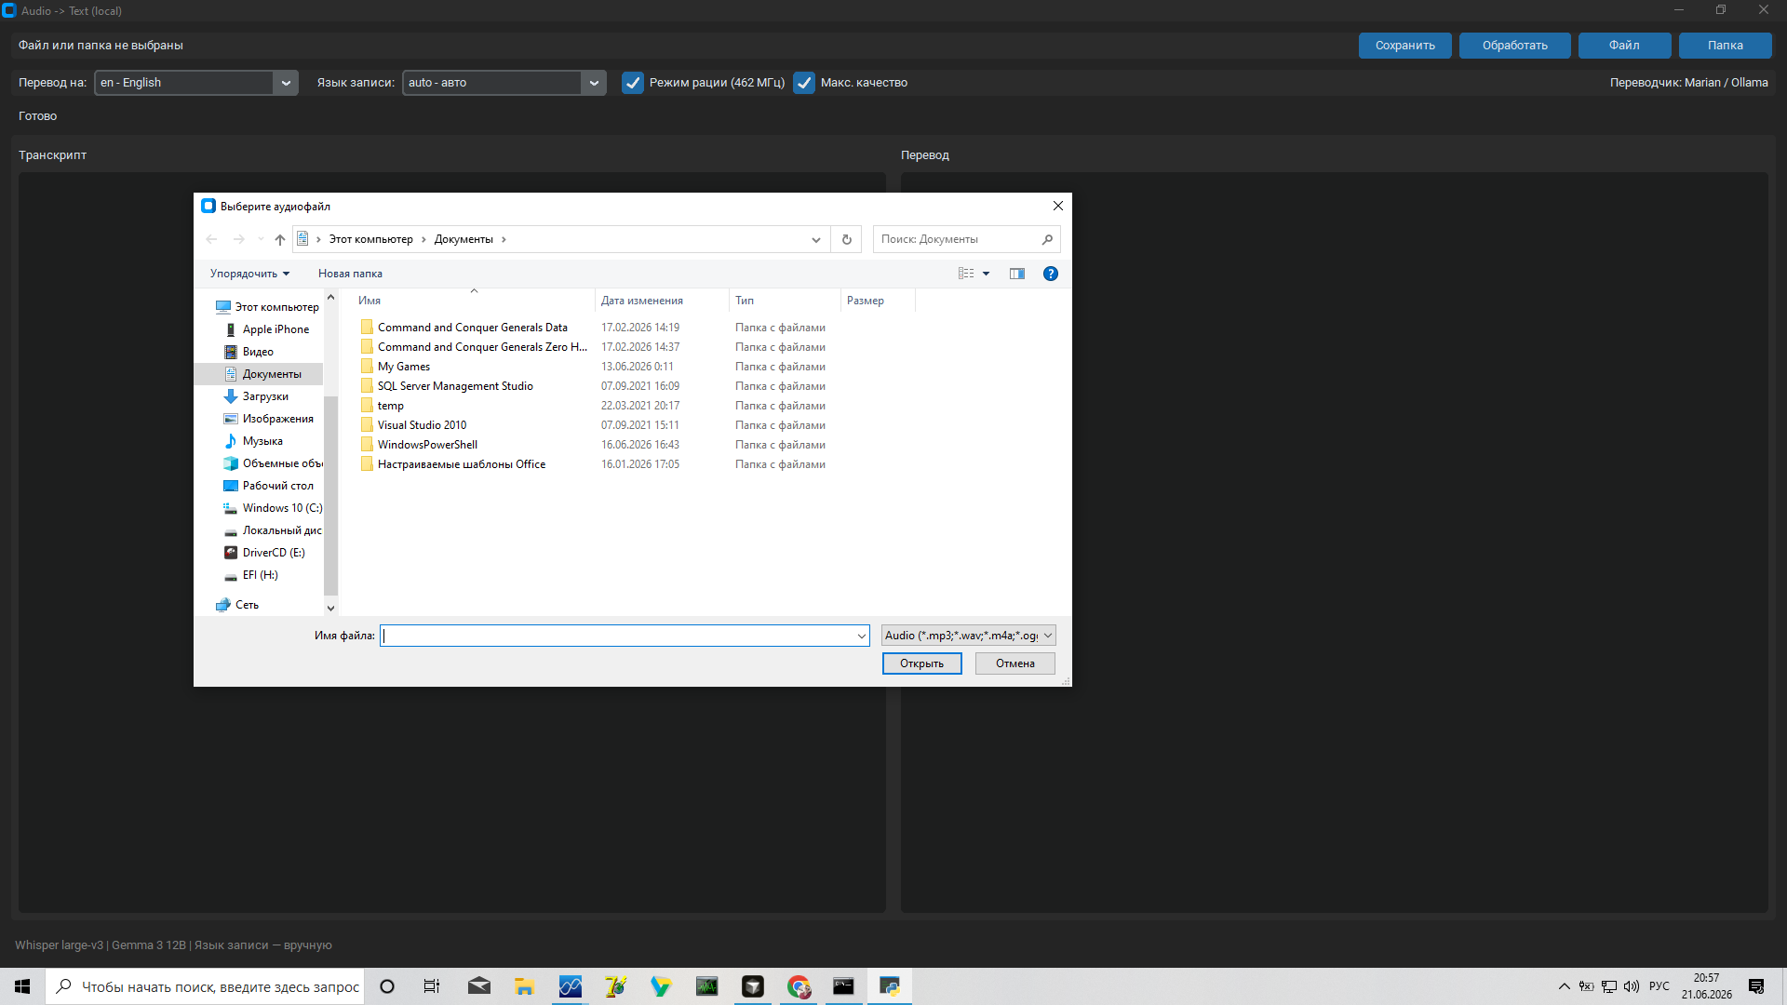Open the Windows Start menu
Screen dimensions: 1787x1005
pos(22,986)
